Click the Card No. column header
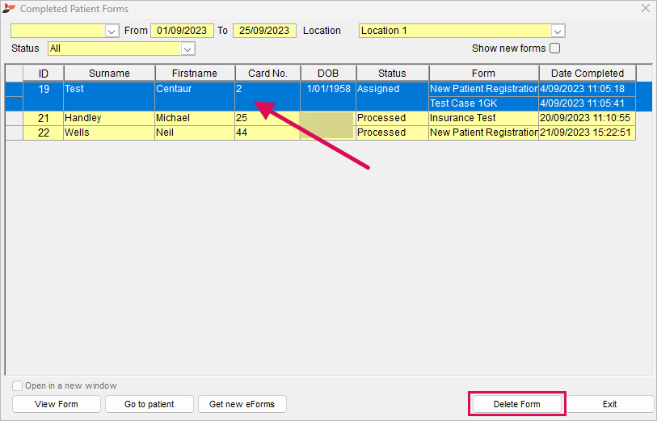657x421 pixels. tap(267, 74)
